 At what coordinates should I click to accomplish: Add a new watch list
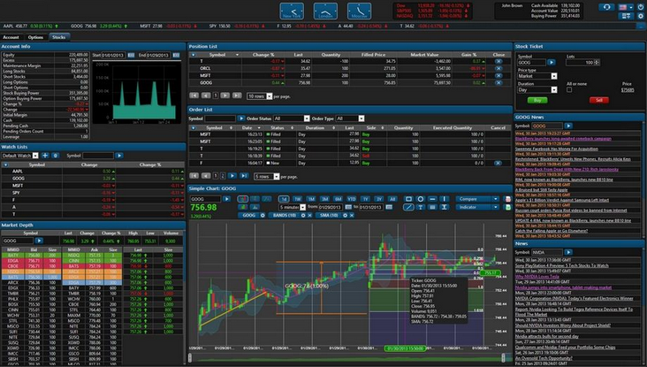(x=45, y=156)
